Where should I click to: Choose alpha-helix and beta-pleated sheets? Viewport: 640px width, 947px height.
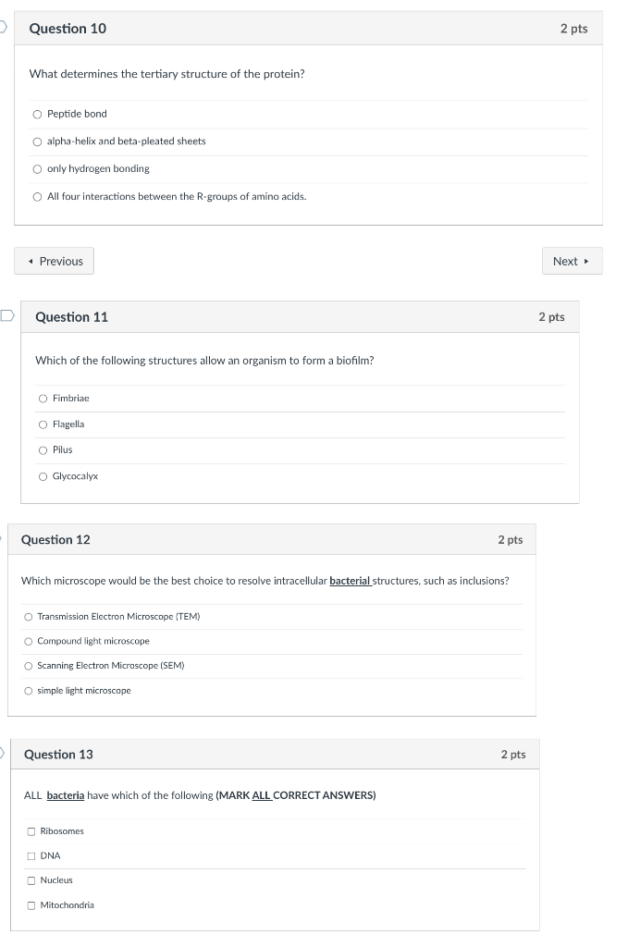(36, 141)
